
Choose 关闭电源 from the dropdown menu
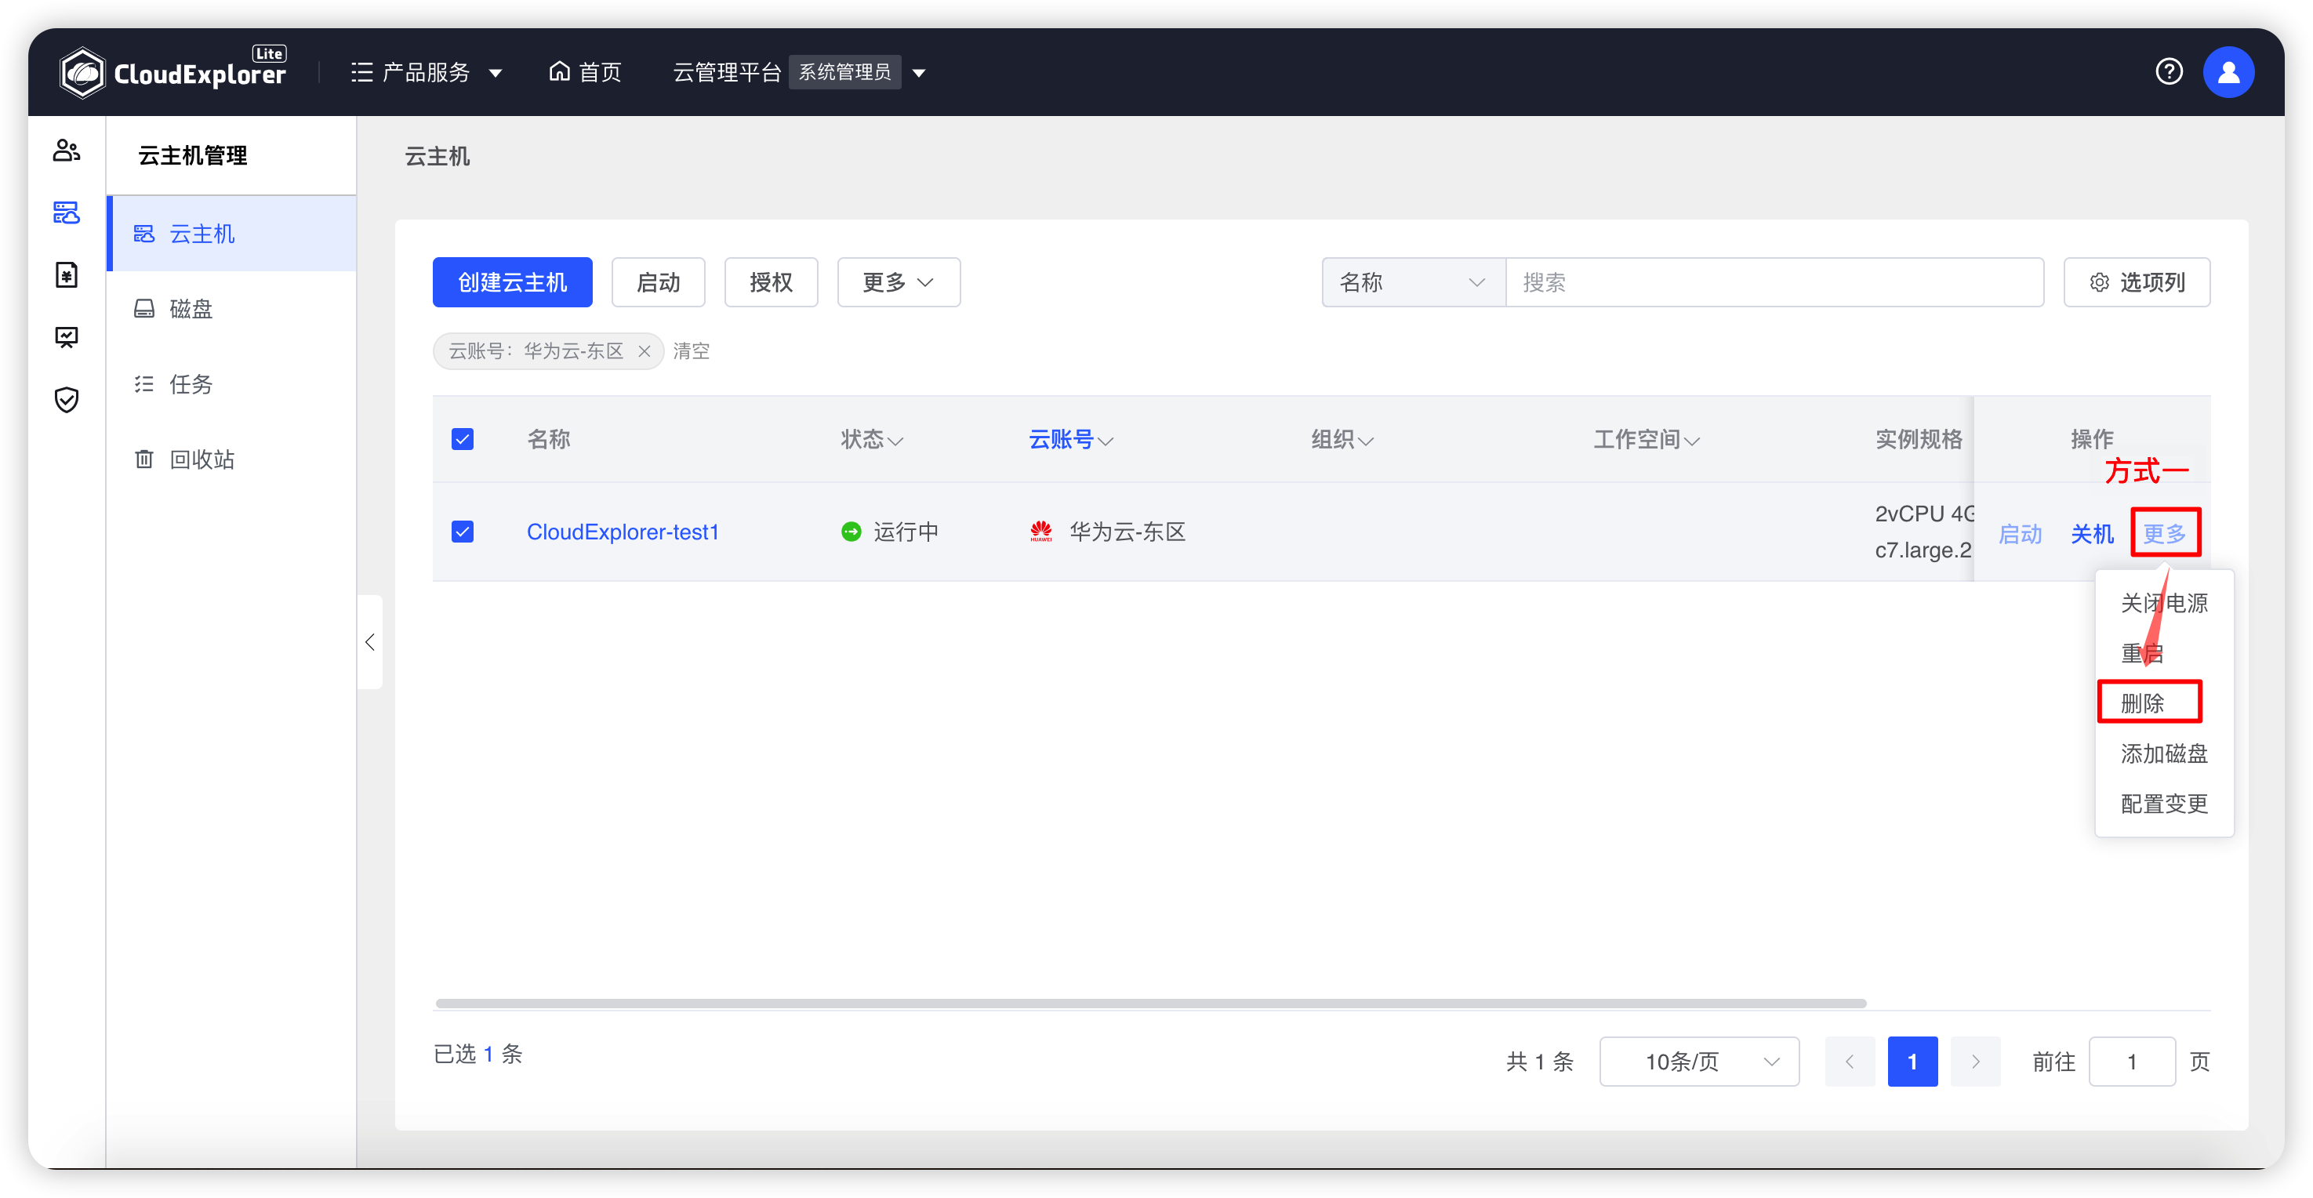click(2164, 604)
